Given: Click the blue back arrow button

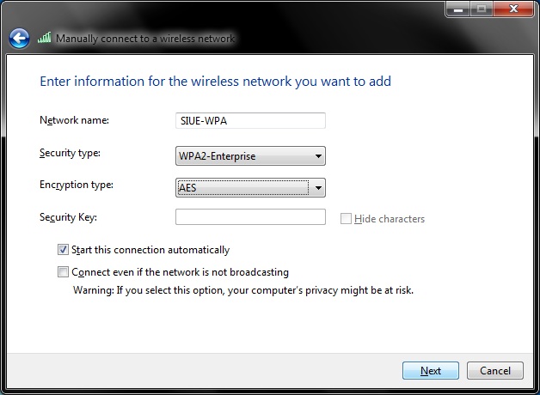Looking at the screenshot, I should (x=19, y=39).
